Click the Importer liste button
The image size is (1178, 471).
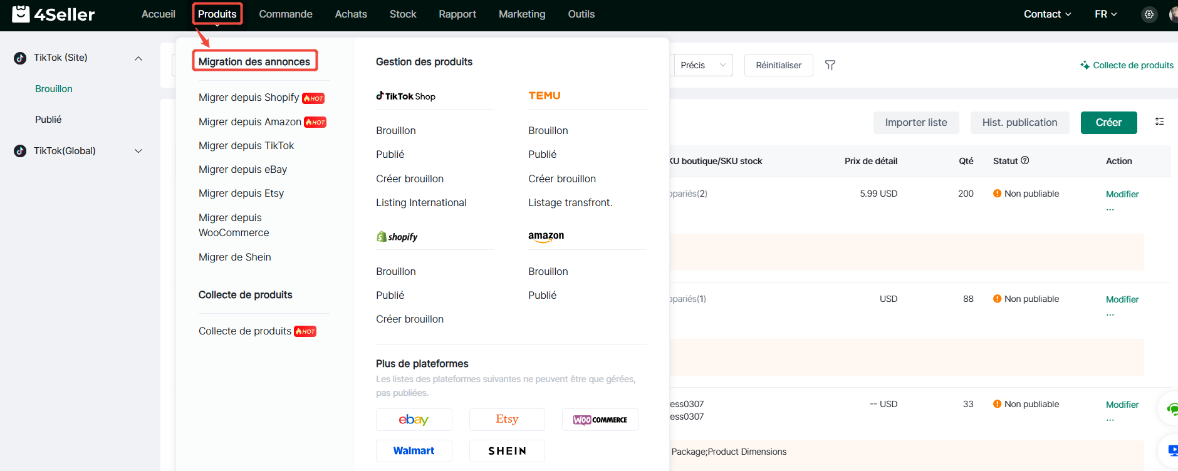[x=916, y=123]
